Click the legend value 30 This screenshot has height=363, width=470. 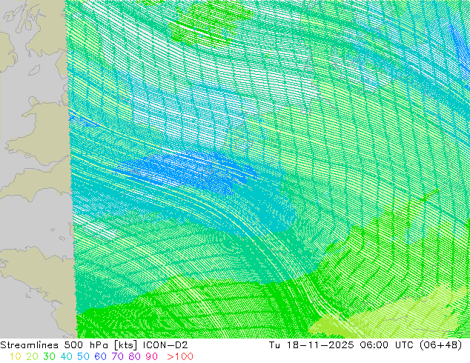pos(49,357)
